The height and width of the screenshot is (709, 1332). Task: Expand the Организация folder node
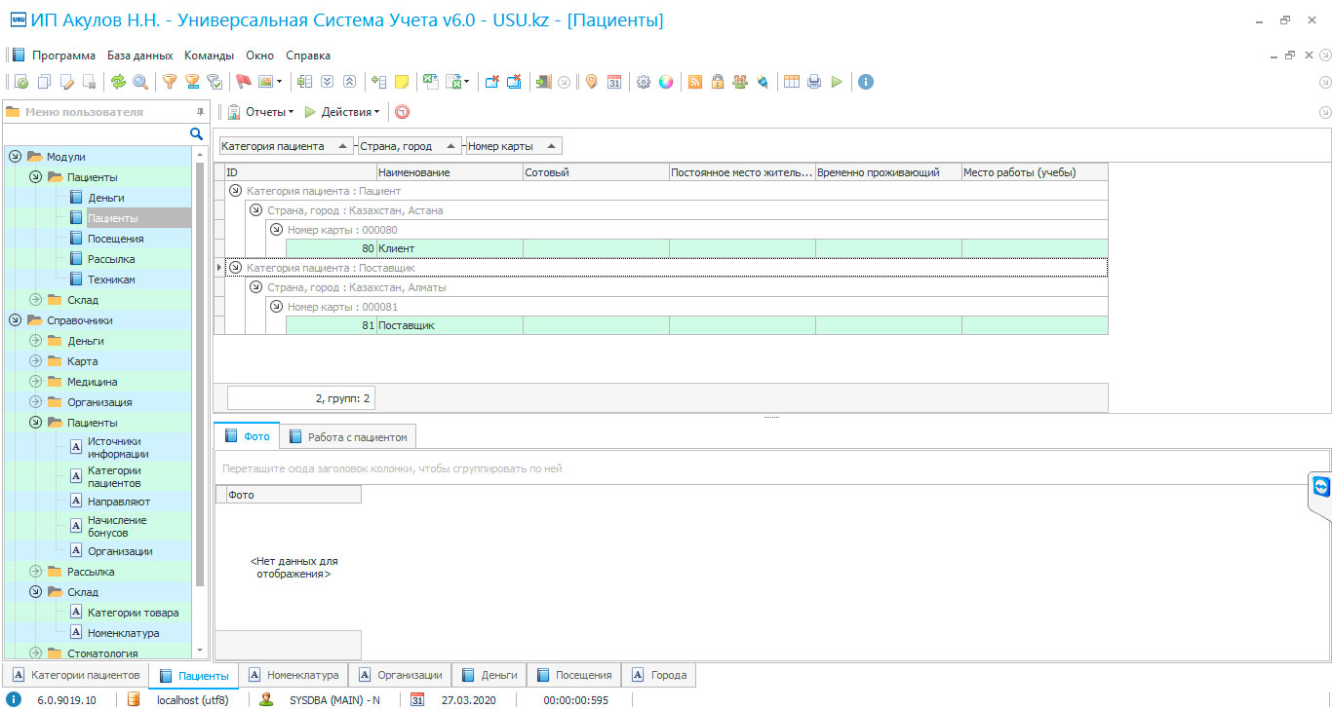point(36,401)
